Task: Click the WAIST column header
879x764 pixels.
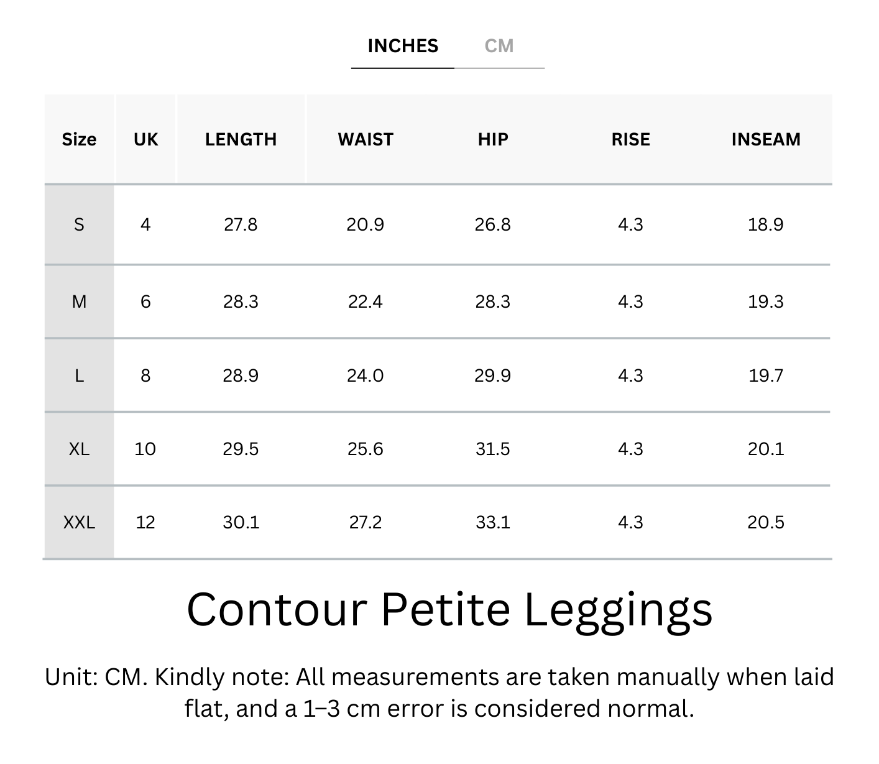Action: tap(366, 139)
